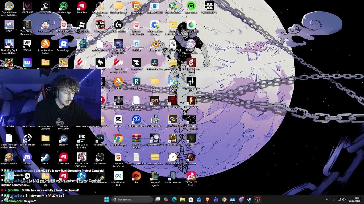The image size is (364, 204).
Task: Open Roblox Studio from the desktop
Action: 82,27
